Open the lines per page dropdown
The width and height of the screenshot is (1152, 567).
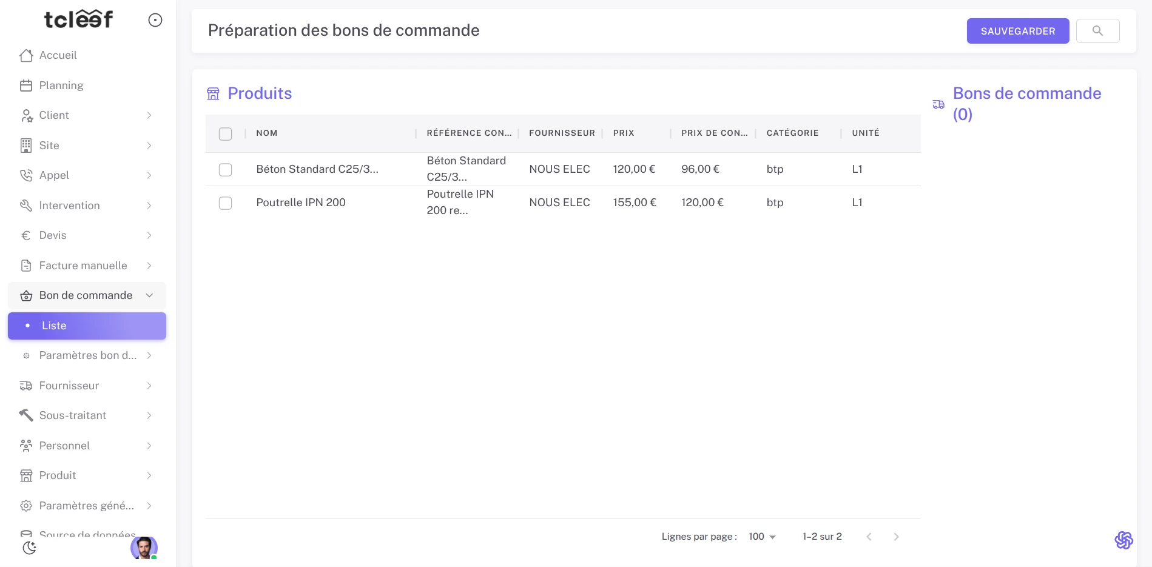click(762, 537)
